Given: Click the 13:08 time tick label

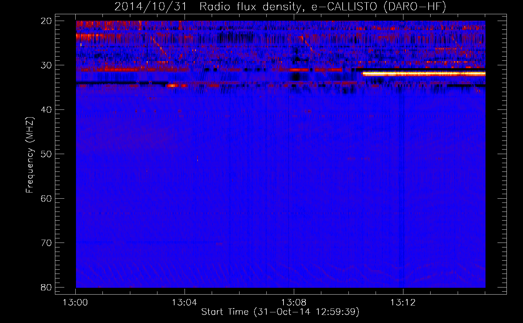Looking at the screenshot, I should (x=294, y=303).
